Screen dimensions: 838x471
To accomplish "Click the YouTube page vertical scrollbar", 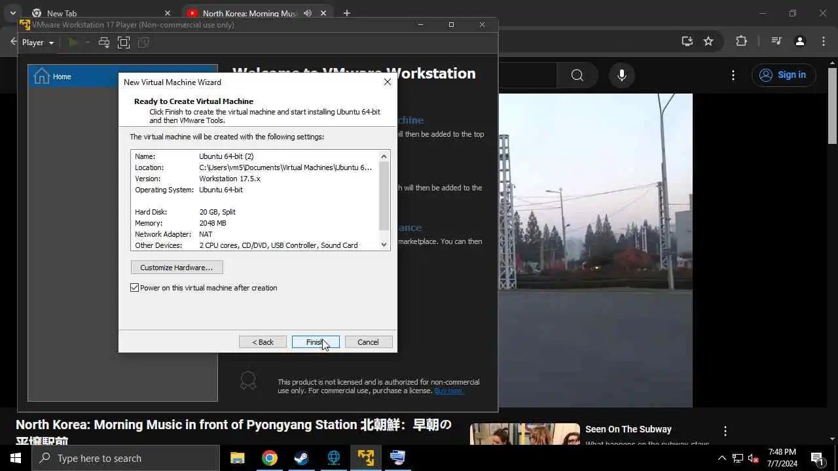I will pyautogui.click(x=832, y=105).
